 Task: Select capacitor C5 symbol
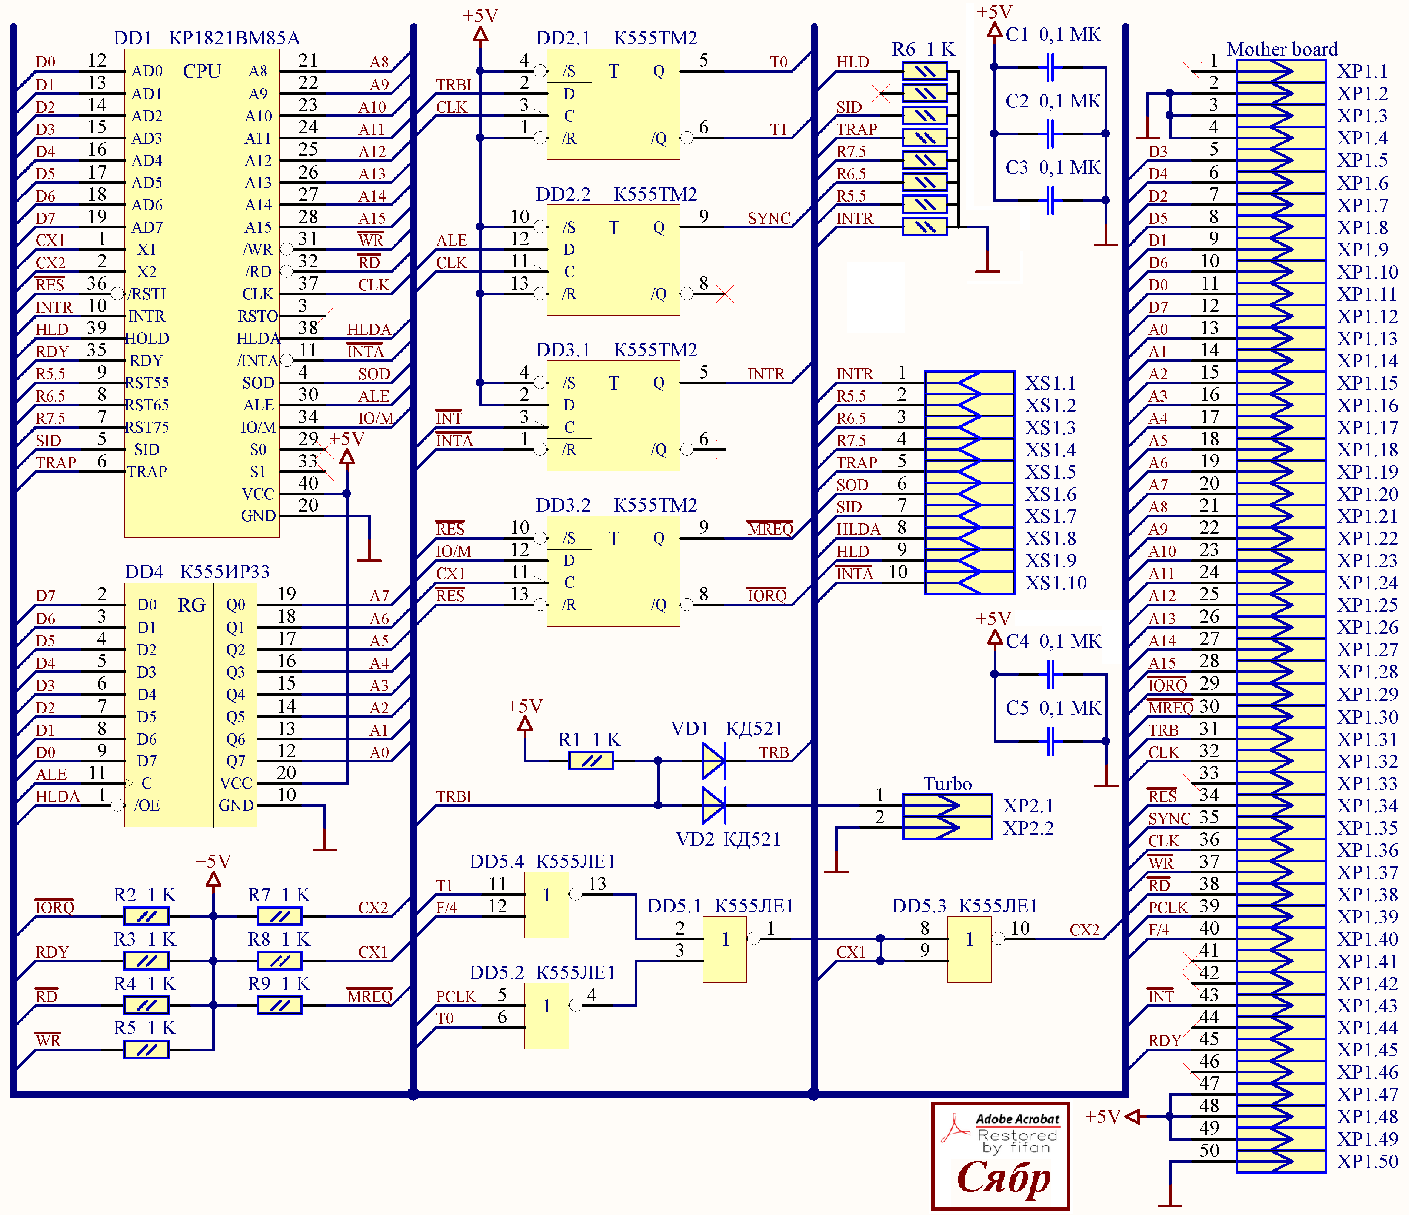tap(1050, 741)
